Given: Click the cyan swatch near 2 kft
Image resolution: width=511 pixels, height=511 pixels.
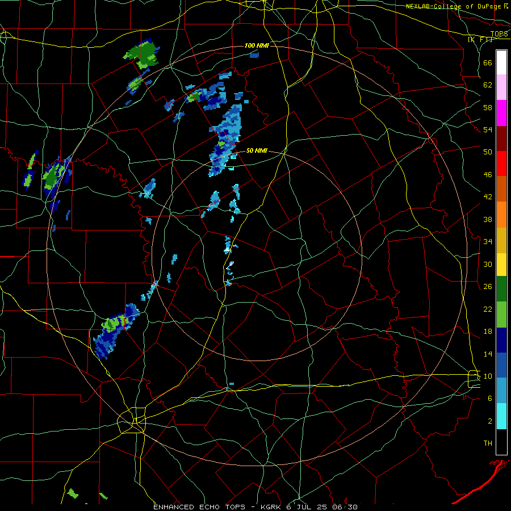Looking at the screenshot, I should coord(501,416).
